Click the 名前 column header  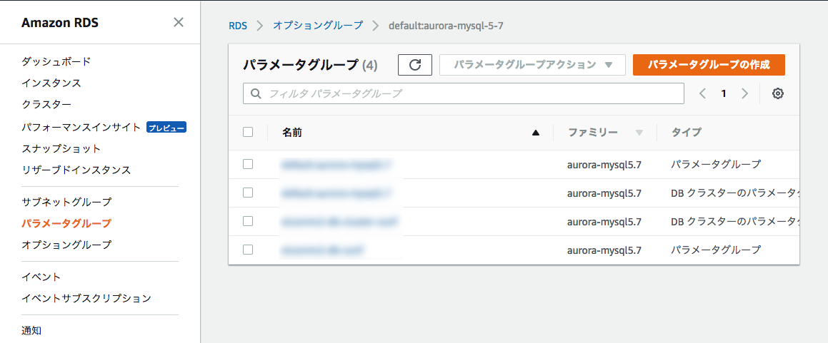point(292,133)
